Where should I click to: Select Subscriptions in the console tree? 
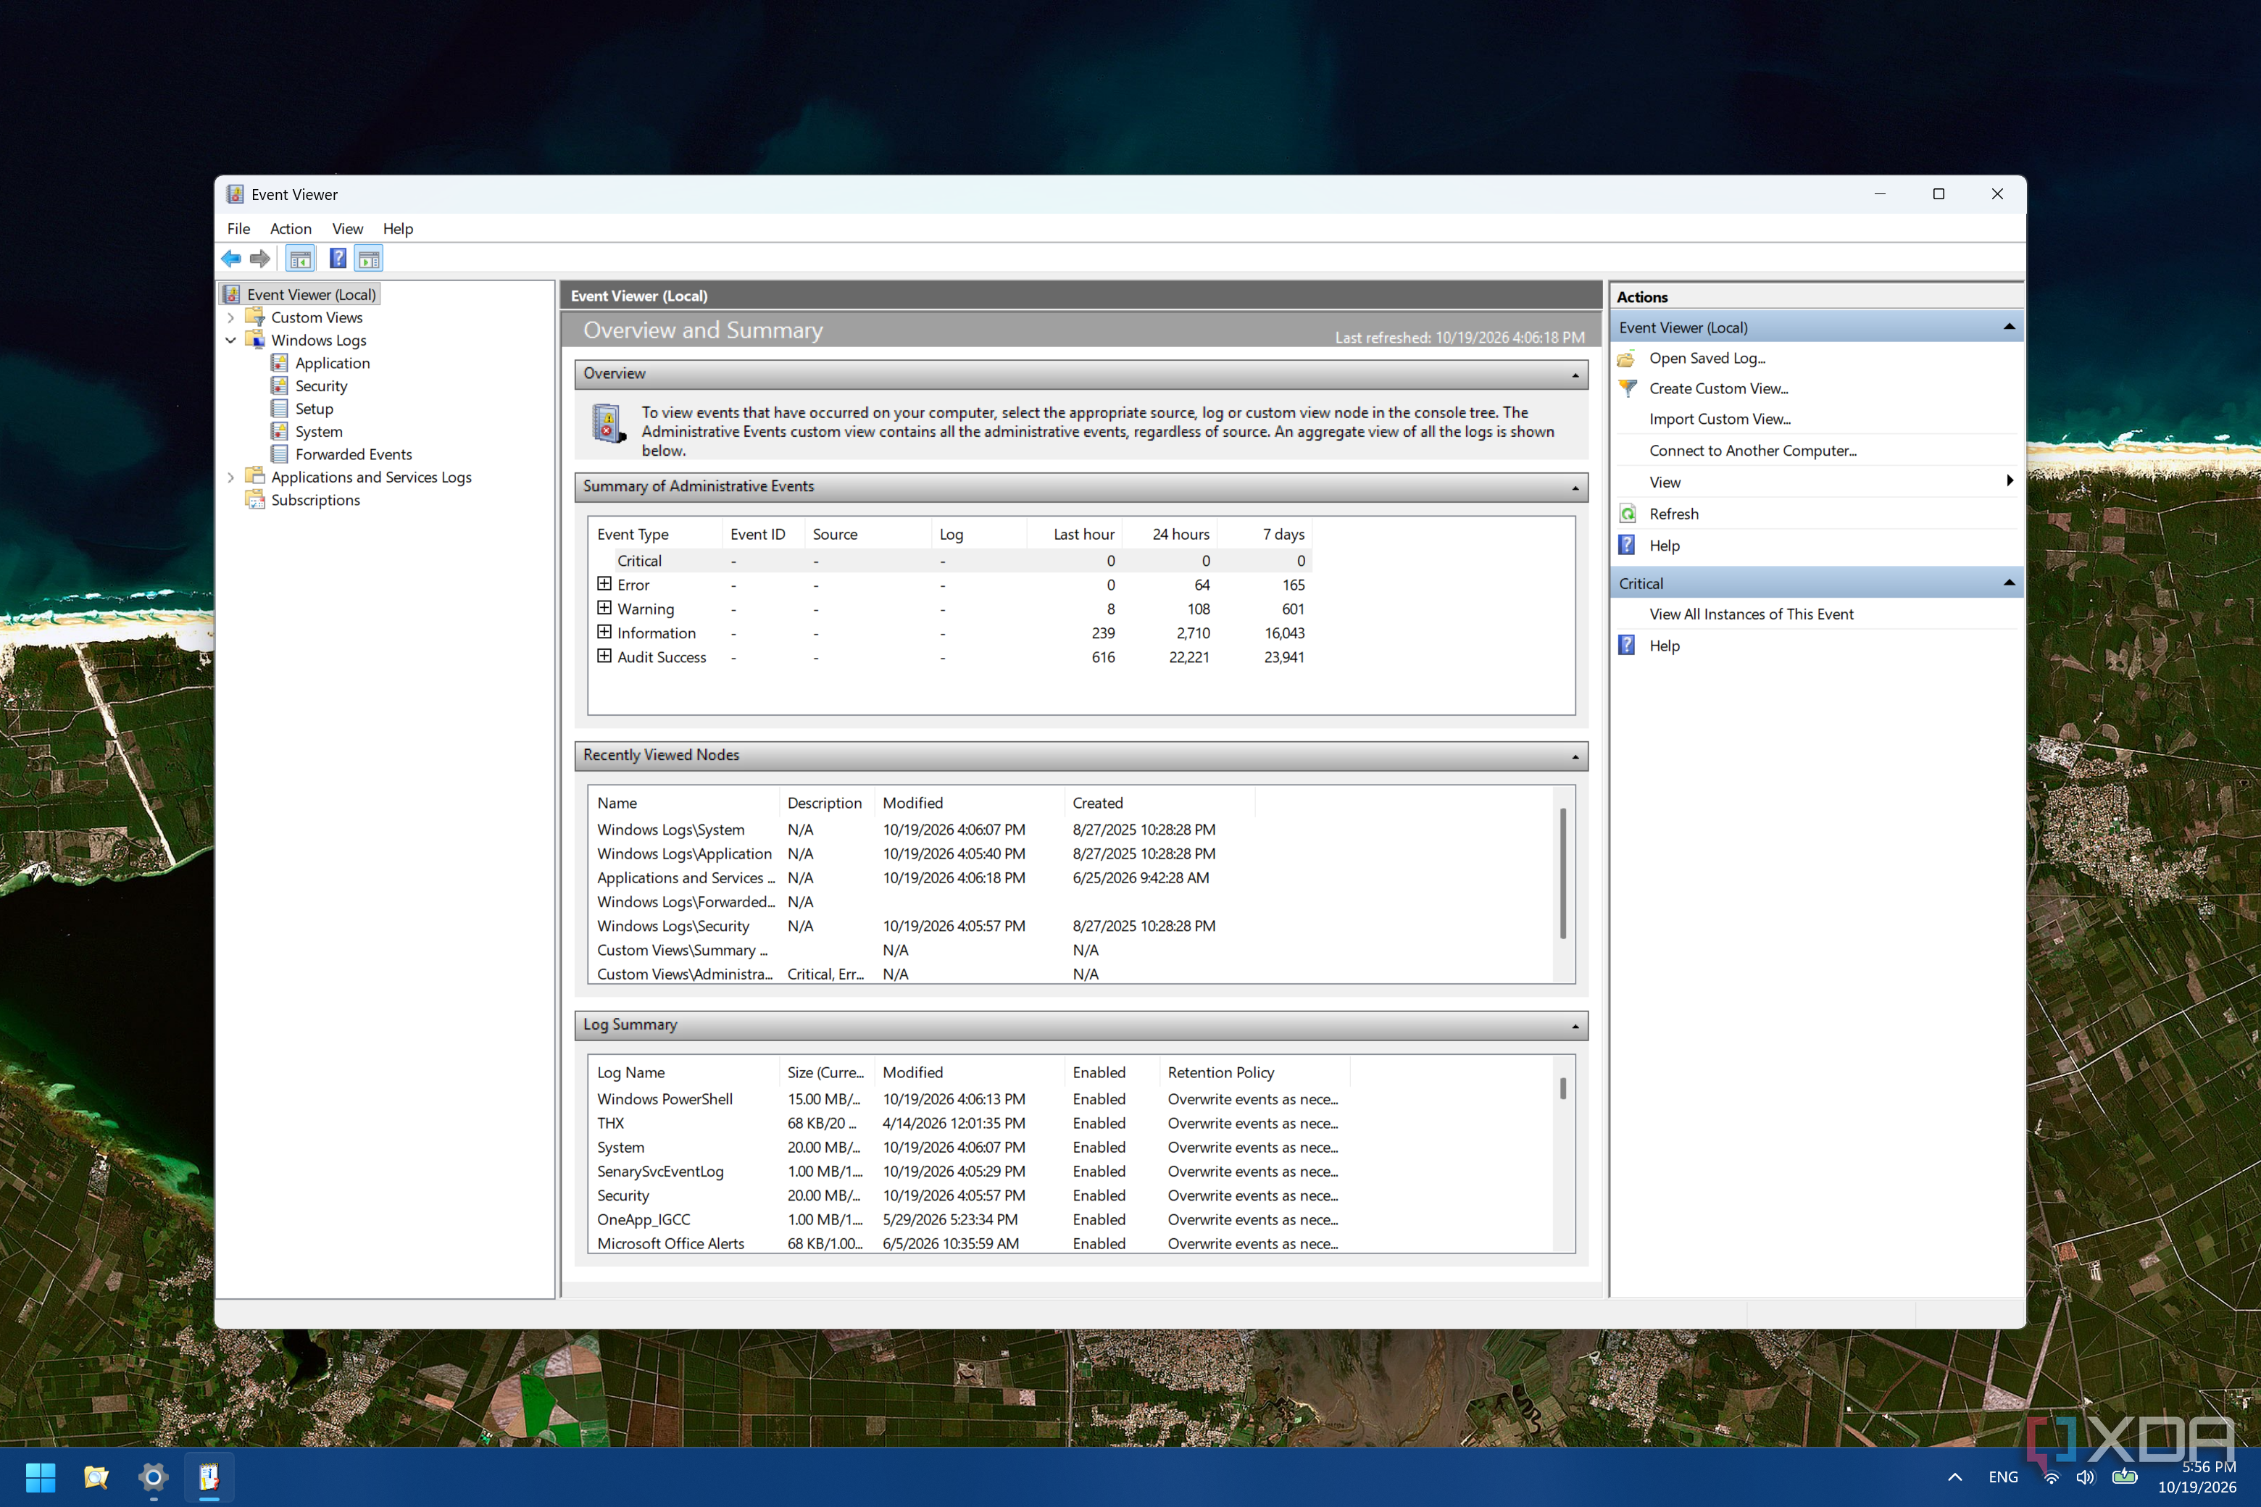tap(315, 500)
